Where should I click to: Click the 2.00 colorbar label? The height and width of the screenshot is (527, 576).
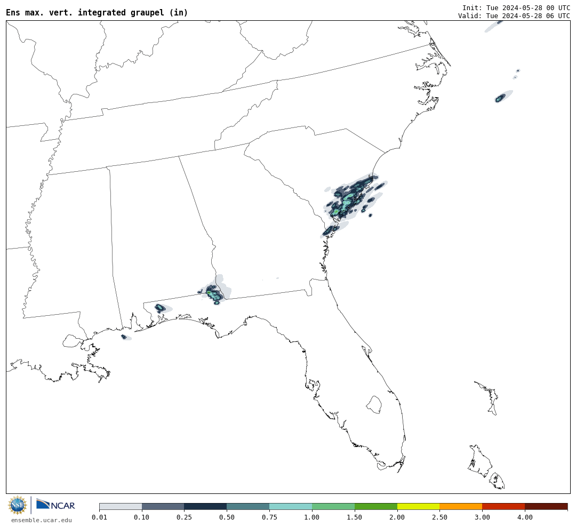[397, 517]
